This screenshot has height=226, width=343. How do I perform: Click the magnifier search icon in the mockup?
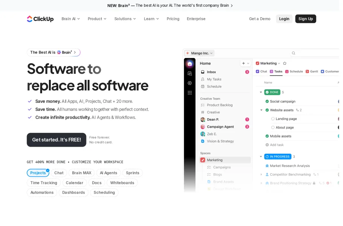click(294, 53)
